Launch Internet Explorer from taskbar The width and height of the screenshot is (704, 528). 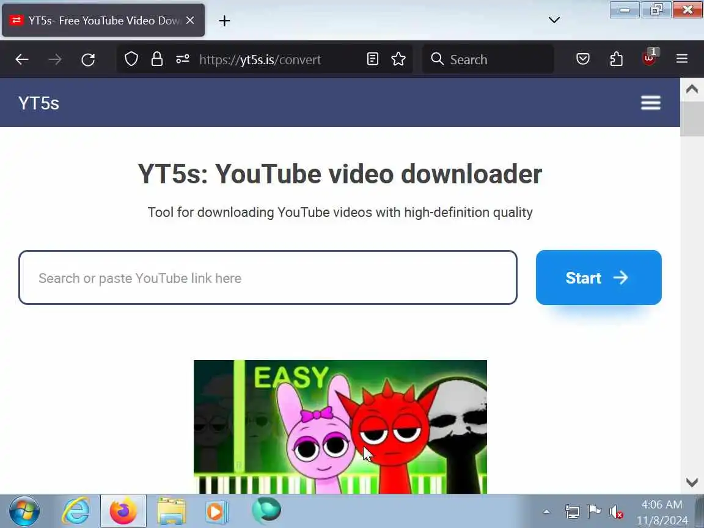tap(75, 511)
